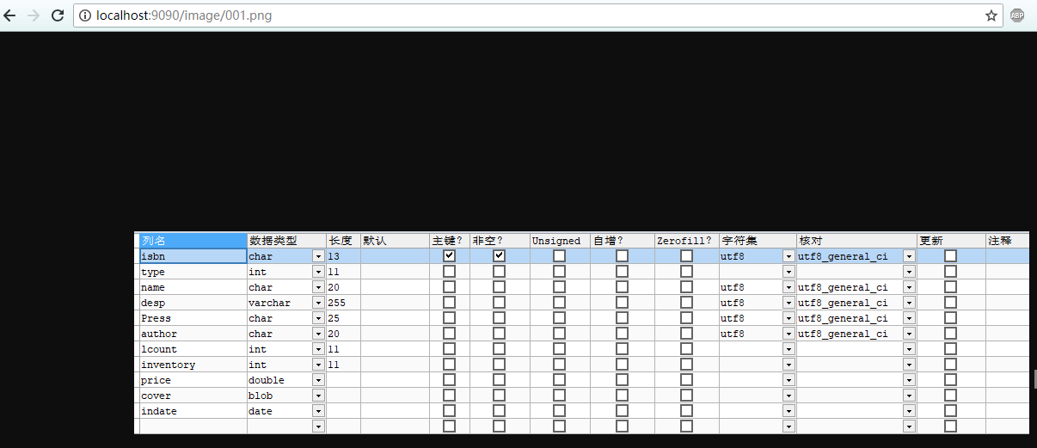Click the length cell showing 255

pos(343,303)
